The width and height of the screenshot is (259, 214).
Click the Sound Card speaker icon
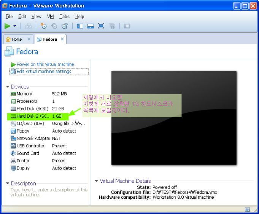[13, 153]
